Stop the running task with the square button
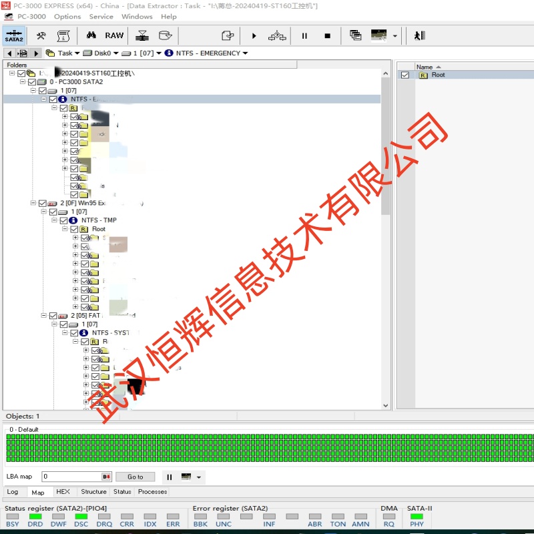The height and width of the screenshot is (534, 534). point(328,36)
